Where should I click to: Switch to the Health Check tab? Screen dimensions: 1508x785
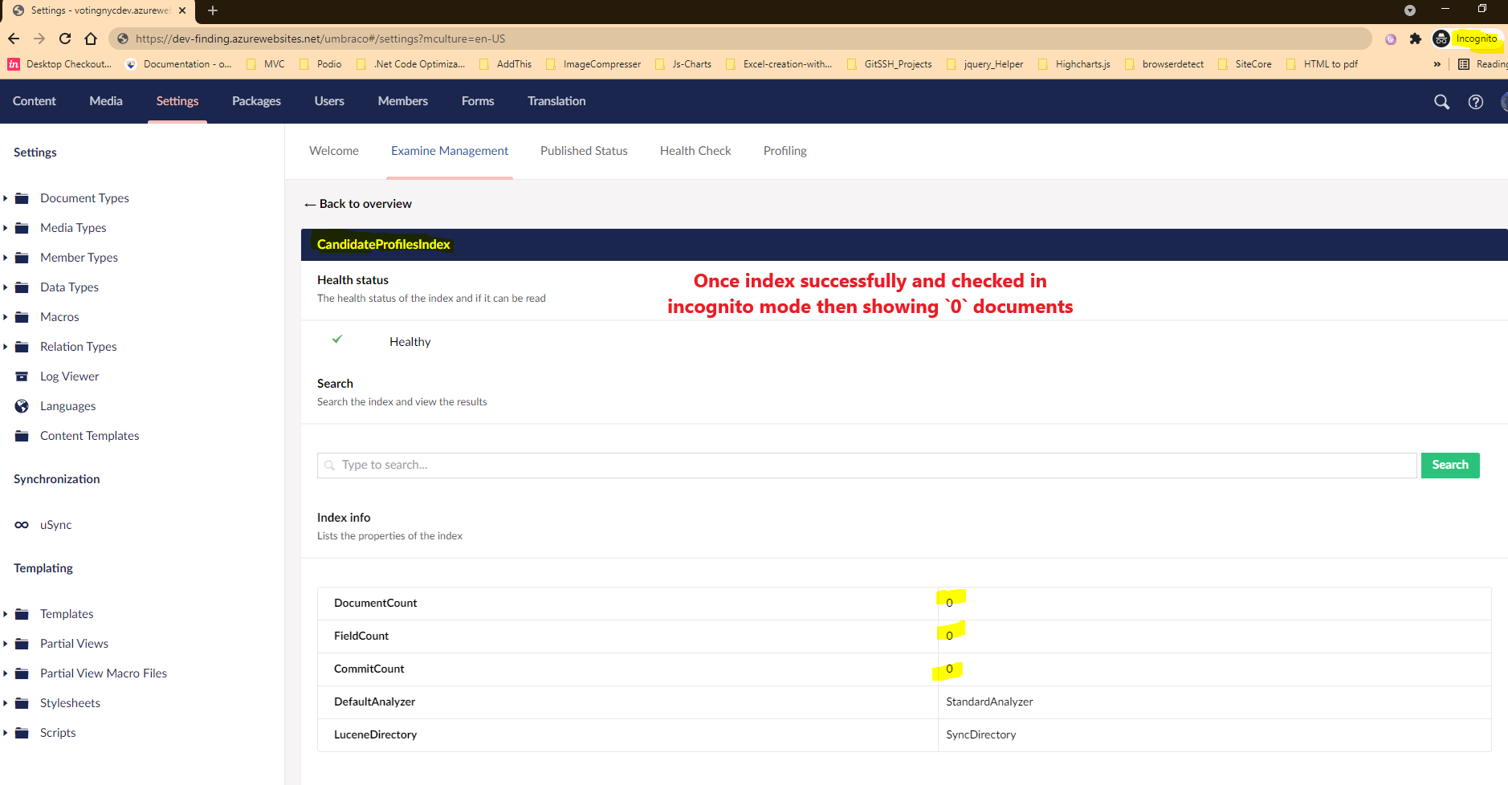(695, 151)
